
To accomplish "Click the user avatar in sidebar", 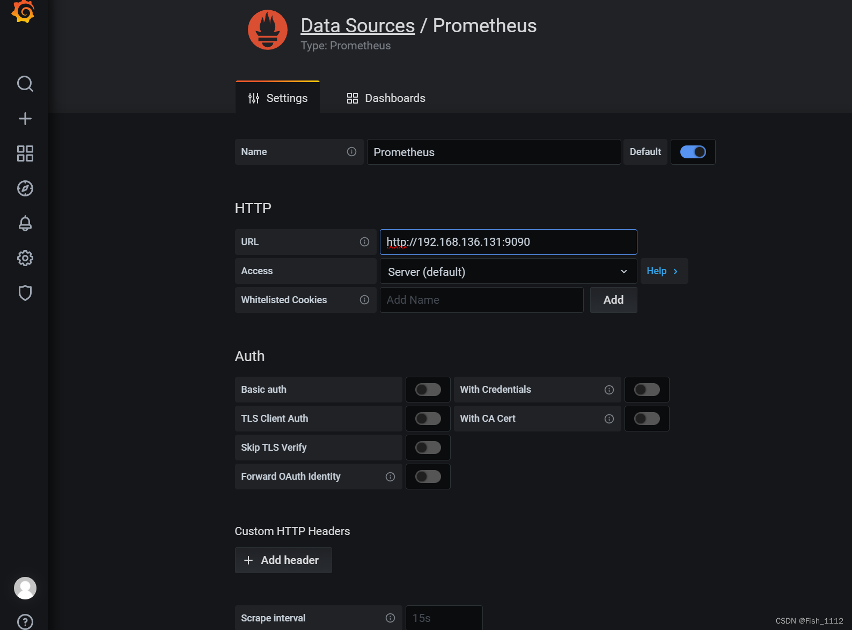I will [25, 588].
